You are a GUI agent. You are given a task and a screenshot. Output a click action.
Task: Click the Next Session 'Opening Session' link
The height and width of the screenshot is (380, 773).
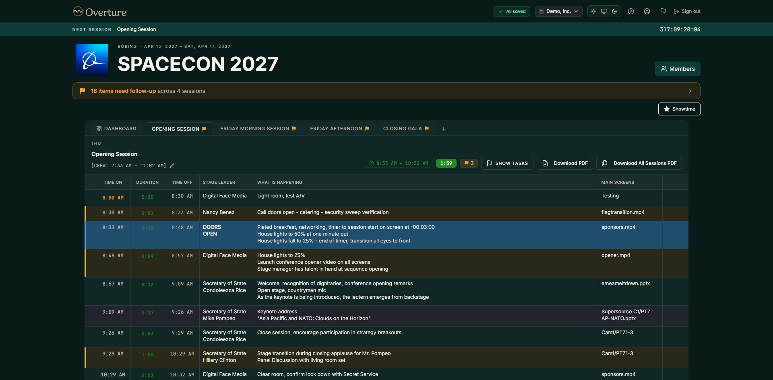point(136,29)
